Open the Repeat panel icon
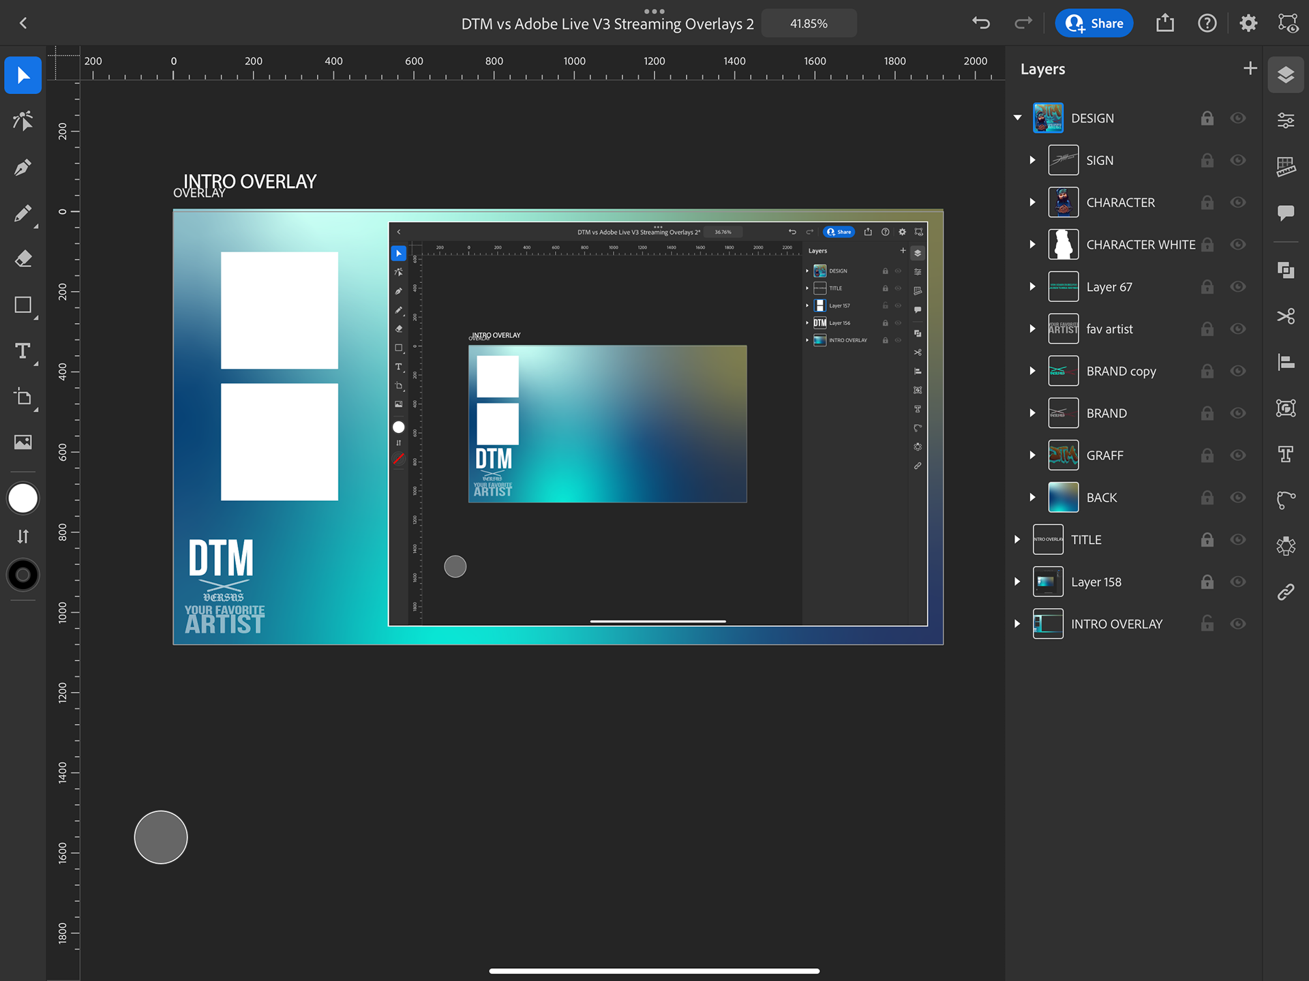Screen dimensions: 1309x981 [x=1286, y=546]
